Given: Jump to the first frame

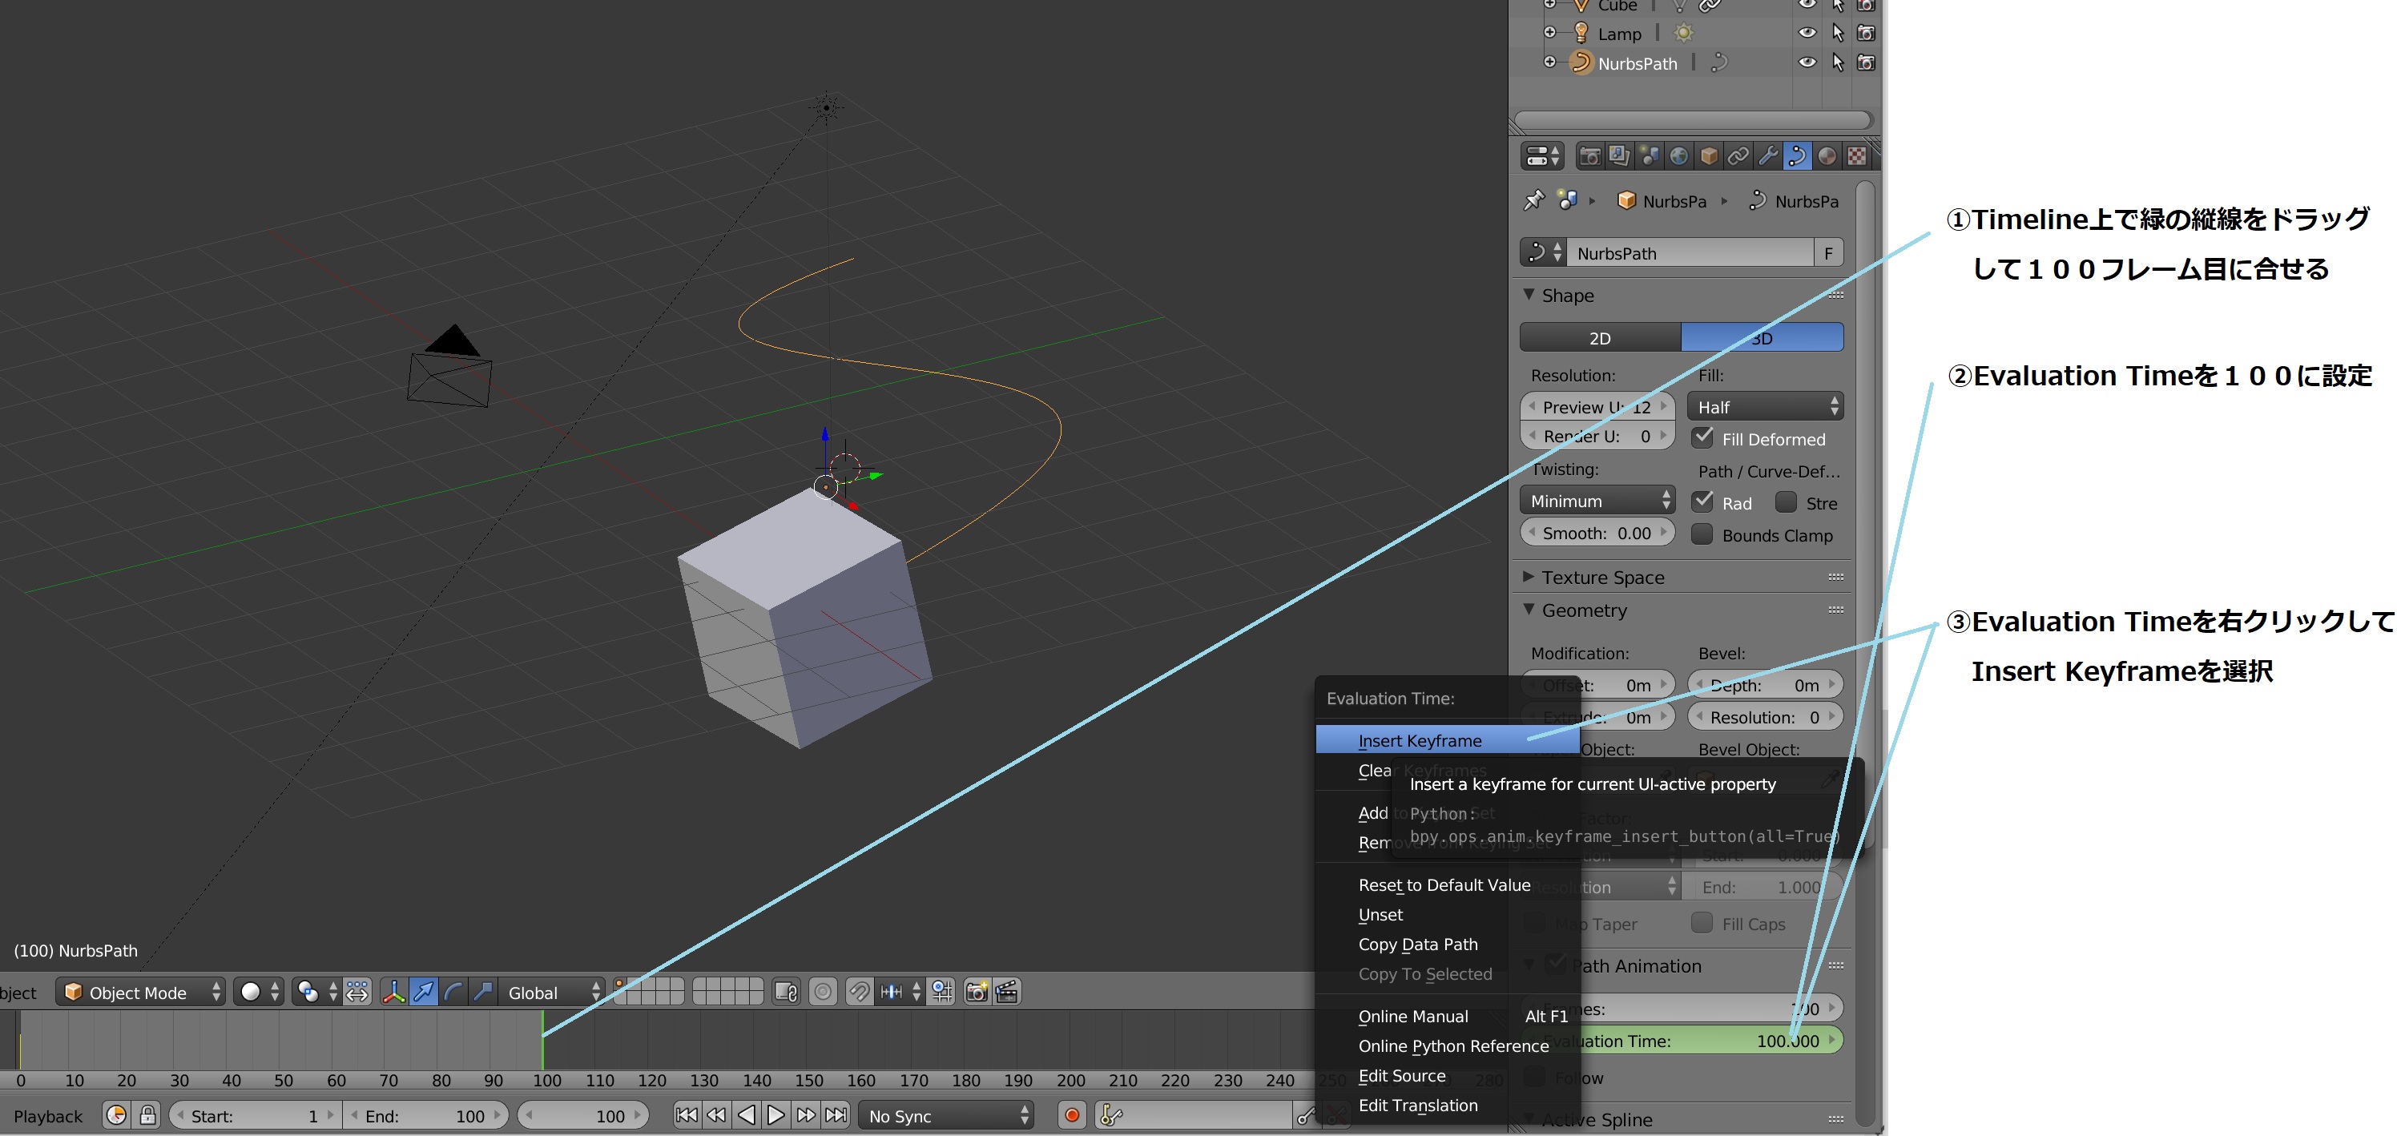Looking at the screenshot, I should click(x=687, y=1114).
